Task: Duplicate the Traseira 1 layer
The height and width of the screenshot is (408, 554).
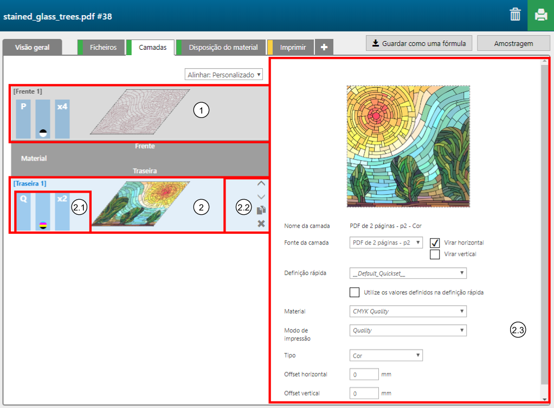Action: click(261, 210)
